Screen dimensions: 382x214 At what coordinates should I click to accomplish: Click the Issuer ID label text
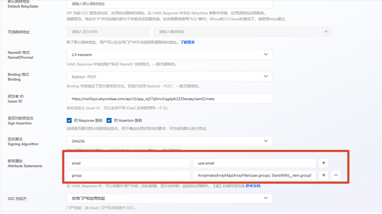[15, 101]
